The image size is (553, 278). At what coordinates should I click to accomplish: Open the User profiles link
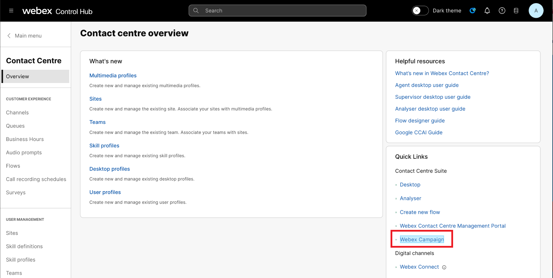tap(105, 193)
